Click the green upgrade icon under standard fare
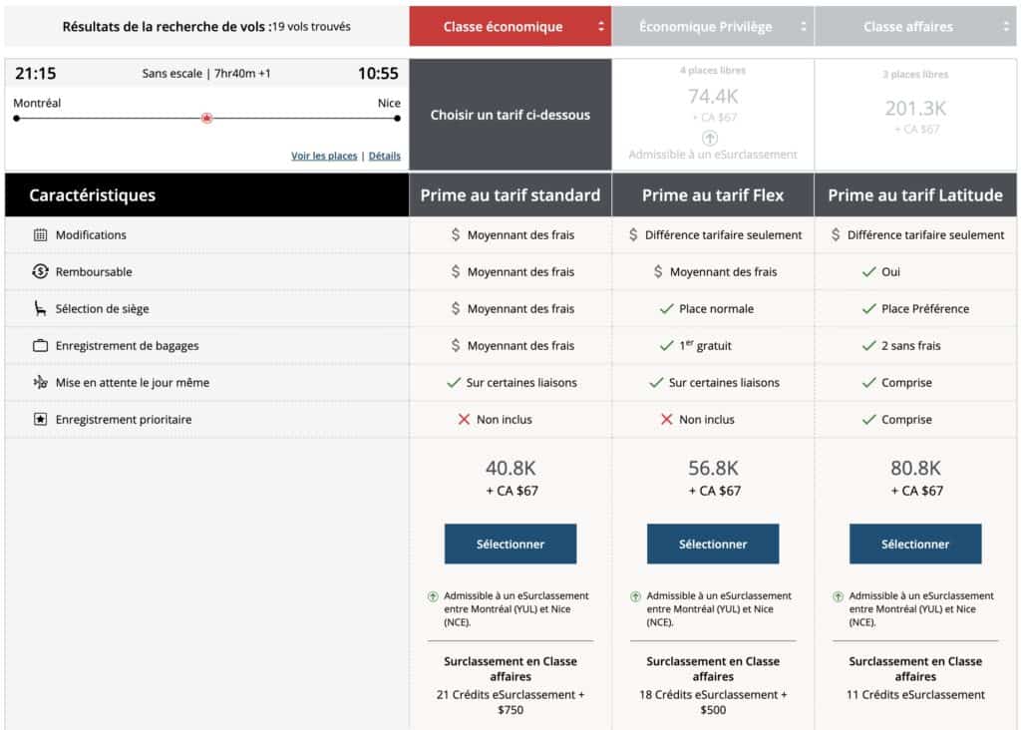 (433, 596)
